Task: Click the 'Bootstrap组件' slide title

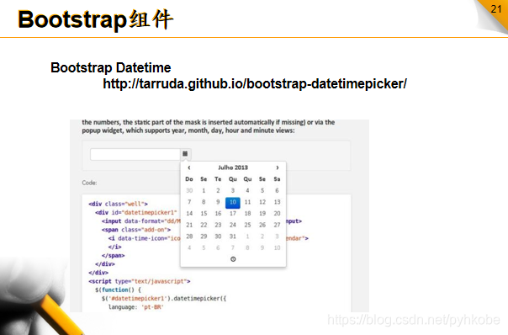Action: pyautogui.click(x=96, y=19)
